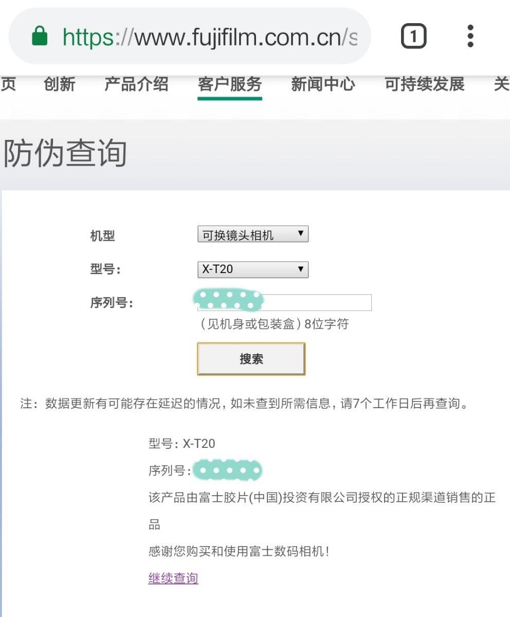This screenshot has height=617, width=510.
Task: Open the 新闻中心 menu item
Action: coord(322,84)
